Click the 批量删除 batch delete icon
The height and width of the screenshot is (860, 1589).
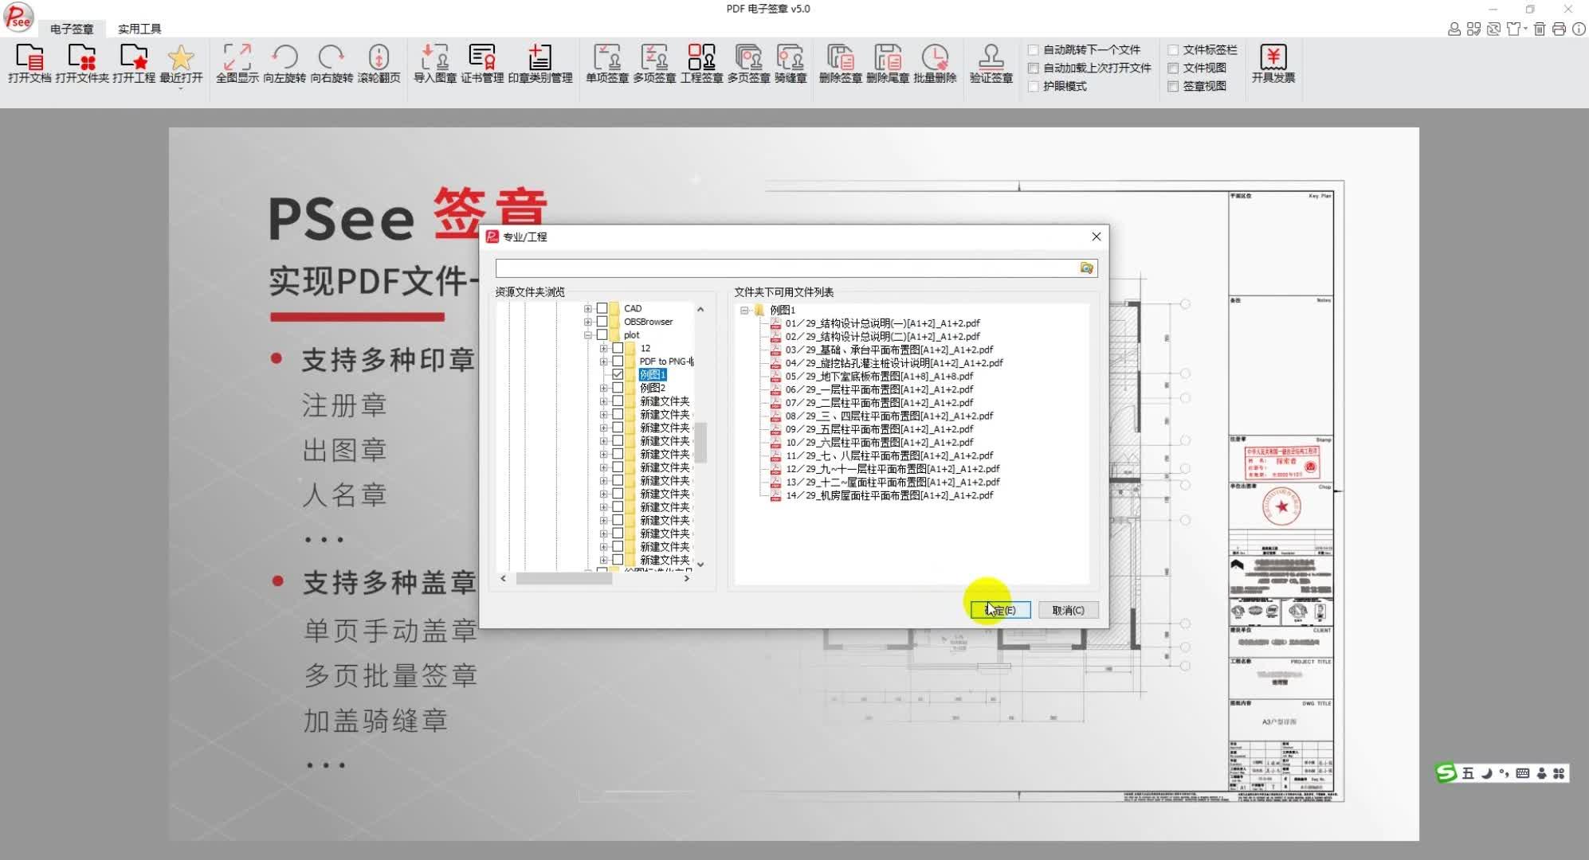coord(935,57)
